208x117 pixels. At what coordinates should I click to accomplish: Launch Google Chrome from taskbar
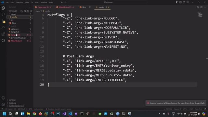tap(34, 114)
